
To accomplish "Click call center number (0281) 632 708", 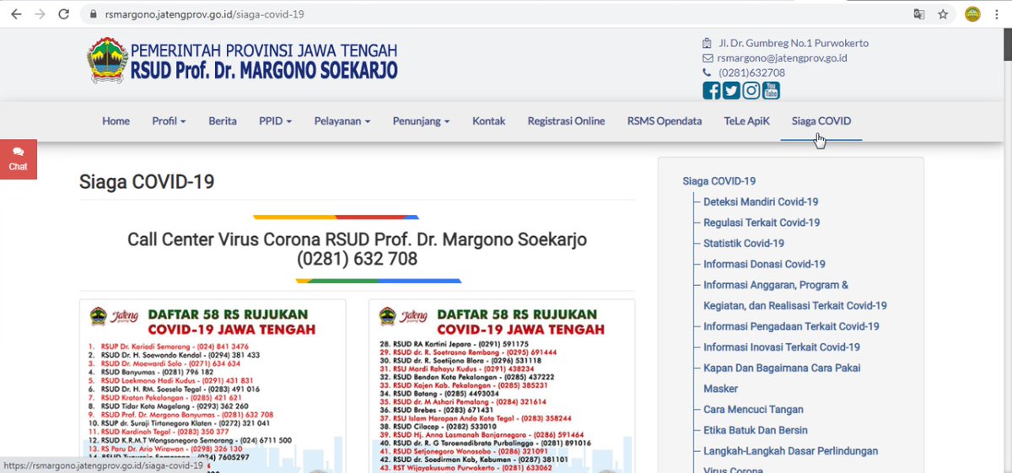I will coord(357,260).
